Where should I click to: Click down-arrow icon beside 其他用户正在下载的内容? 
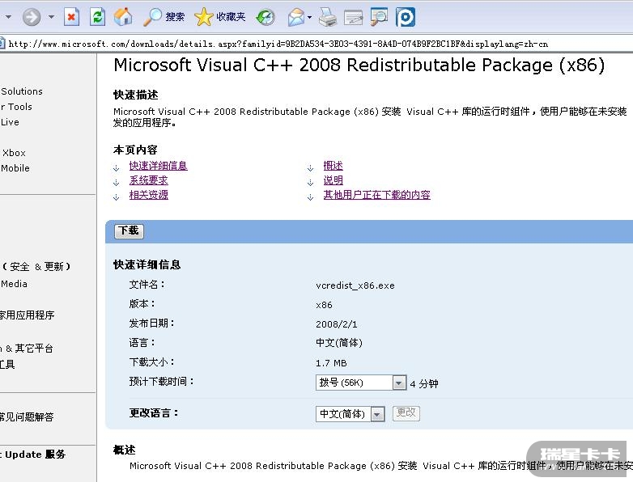(x=311, y=197)
